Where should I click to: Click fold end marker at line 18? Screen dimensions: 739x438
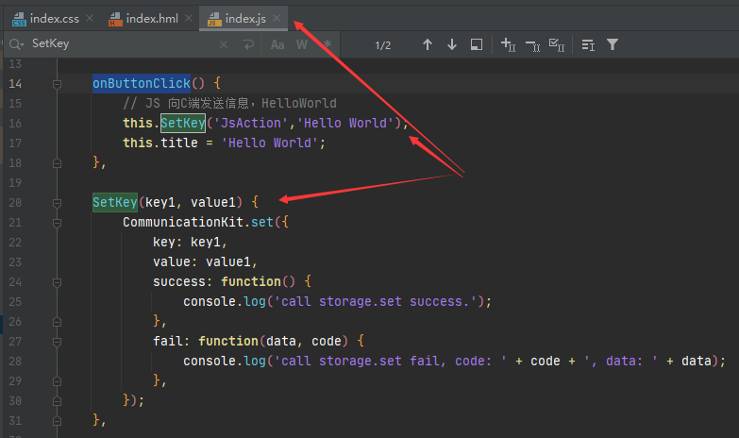tap(57, 163)
